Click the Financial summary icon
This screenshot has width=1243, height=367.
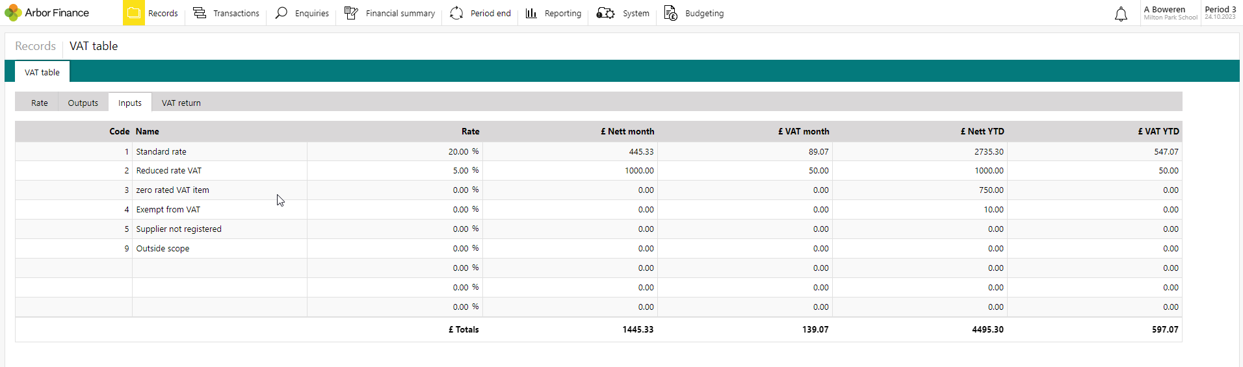pyautogui.click(x=351, y=13)
